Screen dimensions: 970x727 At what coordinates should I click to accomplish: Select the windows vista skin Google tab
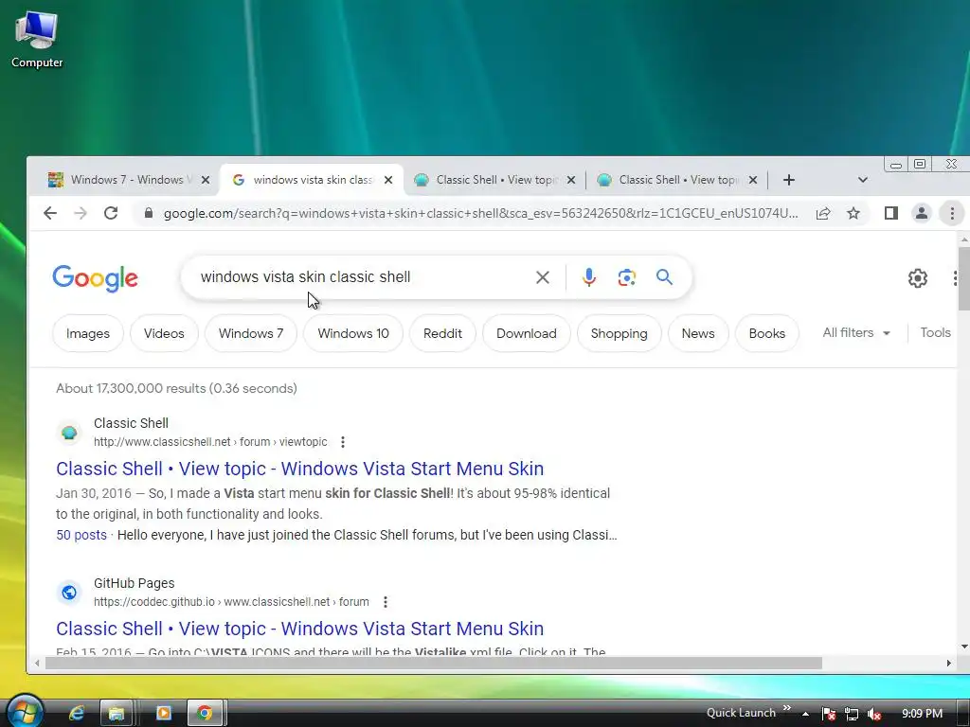312,180
